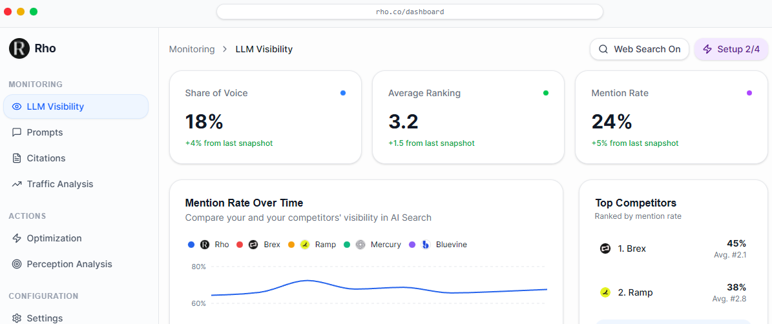Click the Ramp logo in chart legend
772x324 pixels.
point(305,245)
